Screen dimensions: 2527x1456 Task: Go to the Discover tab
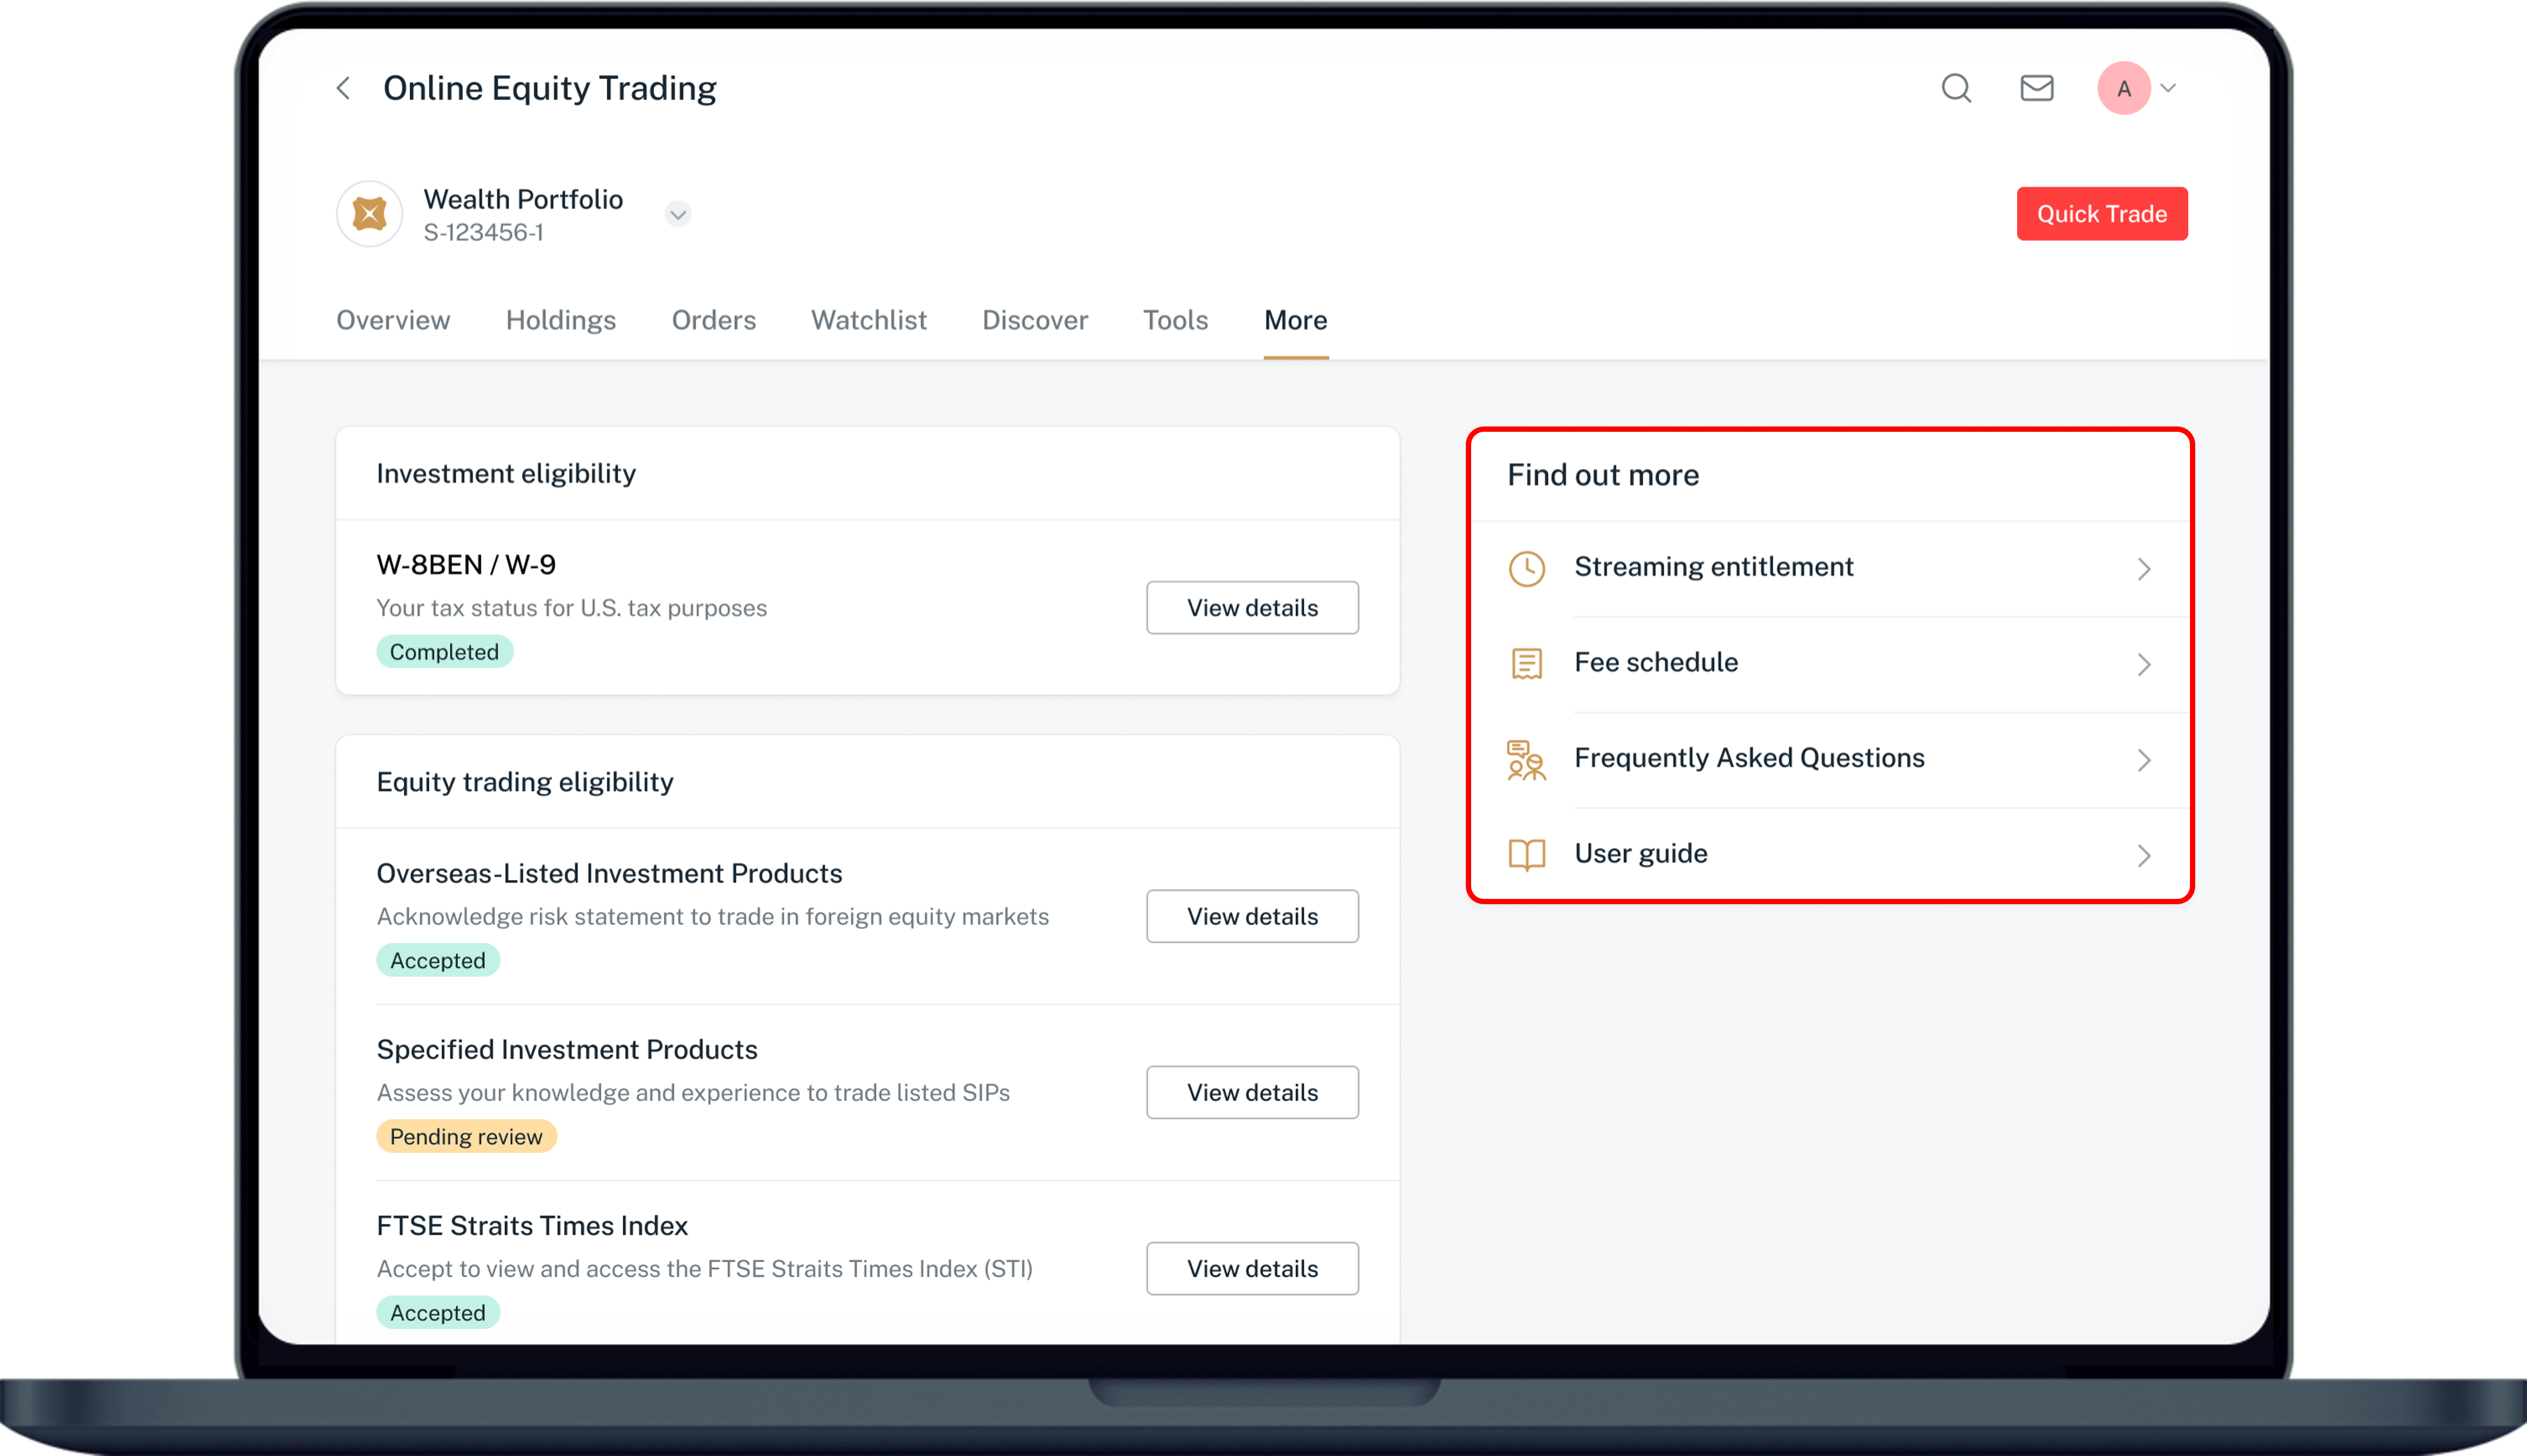point(1034,320)
